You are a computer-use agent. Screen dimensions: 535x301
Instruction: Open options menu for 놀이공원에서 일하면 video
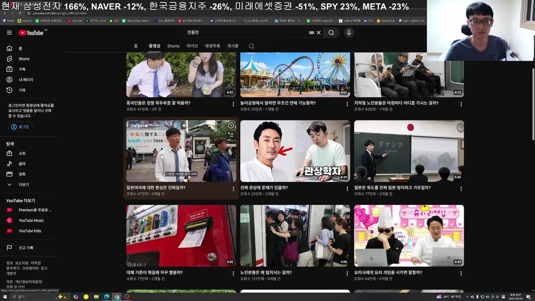(347, 104)
